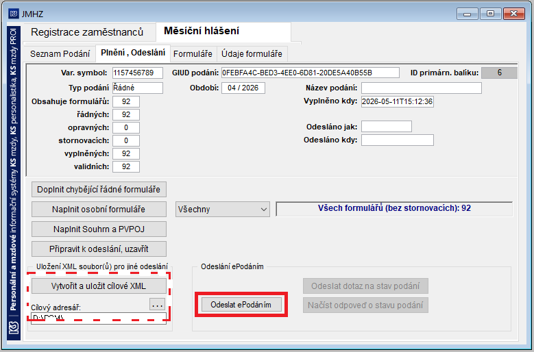534x352 pixels.
Task: Click Připravit k odeslání, uzavřít button
Action: click(x=99, y=249)
